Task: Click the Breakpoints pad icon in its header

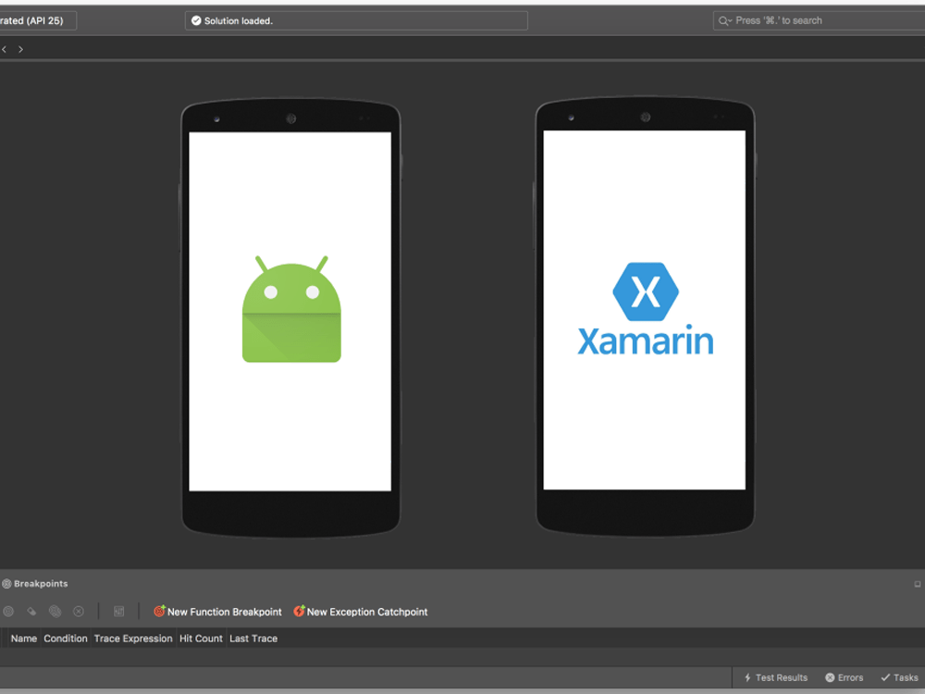Action: tap(7, 584)
